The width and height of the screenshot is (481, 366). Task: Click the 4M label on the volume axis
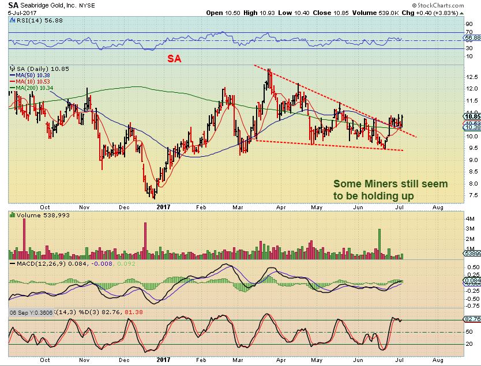[x=470, y=219]
